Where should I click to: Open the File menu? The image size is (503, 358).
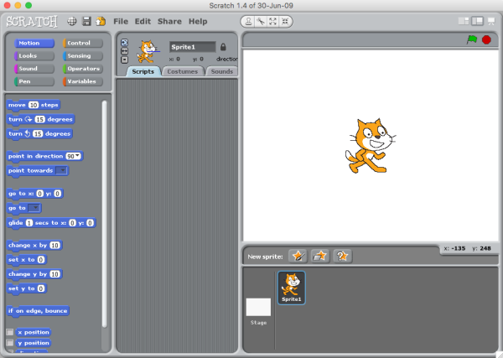point(121,20)
